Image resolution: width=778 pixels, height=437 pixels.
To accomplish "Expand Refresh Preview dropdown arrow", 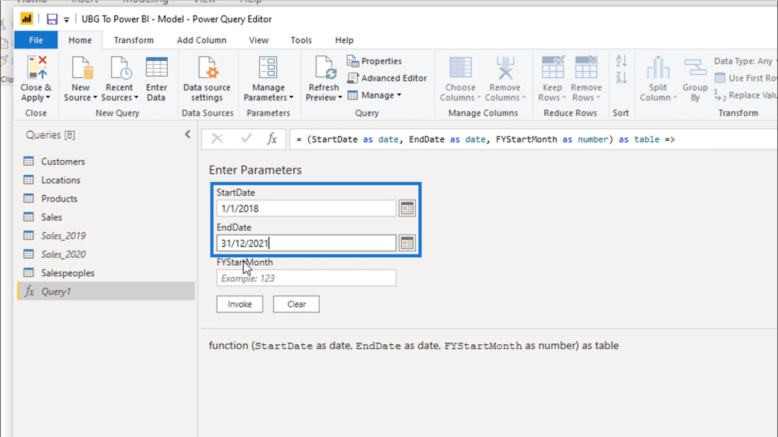I will pyautogui.click(x=340, y=98).
